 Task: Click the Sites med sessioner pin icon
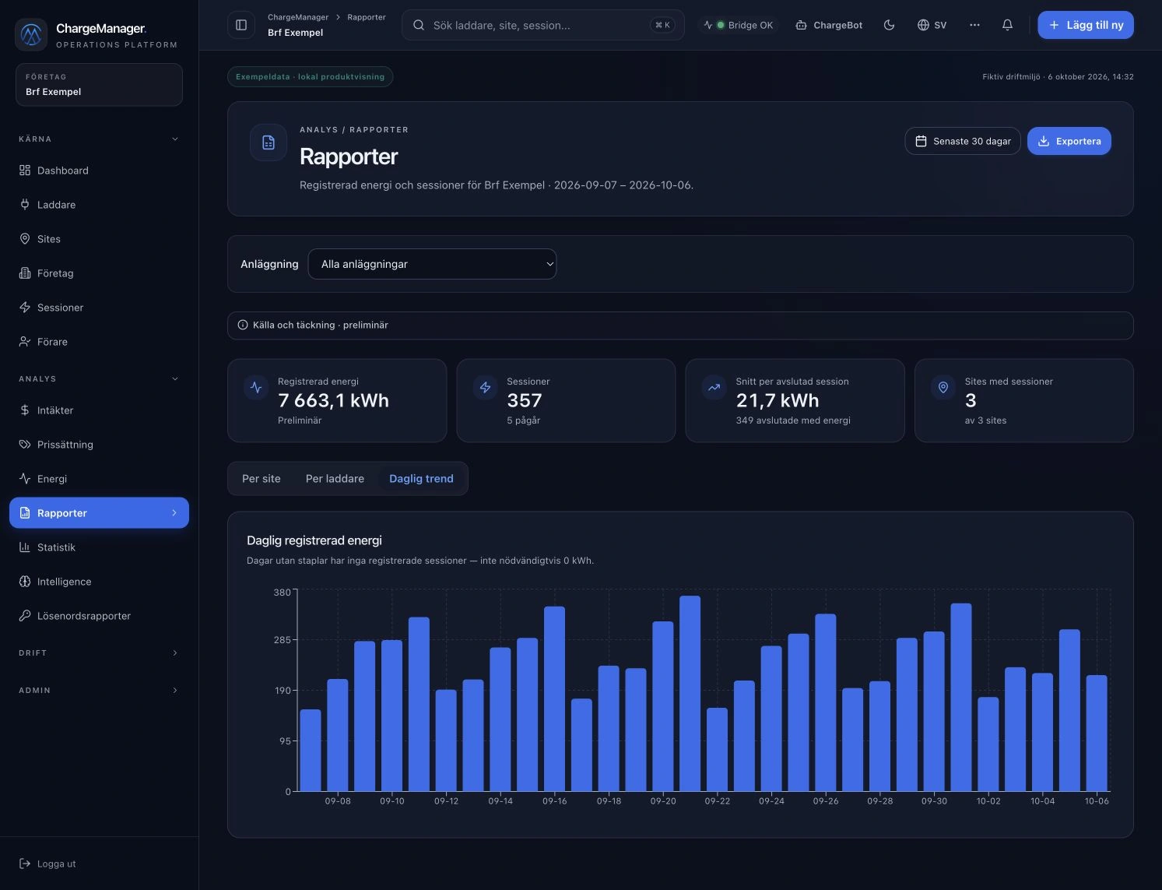[943, 387]
